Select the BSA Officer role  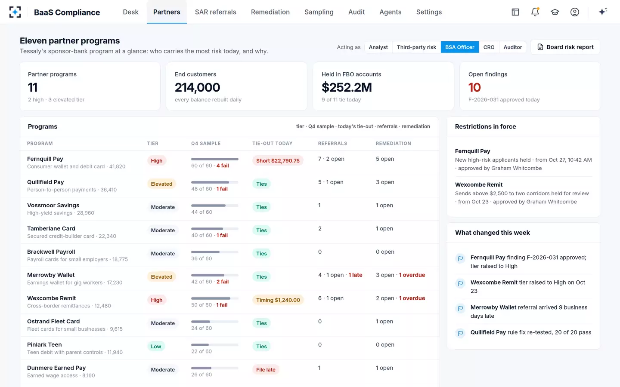click(460, 47)
